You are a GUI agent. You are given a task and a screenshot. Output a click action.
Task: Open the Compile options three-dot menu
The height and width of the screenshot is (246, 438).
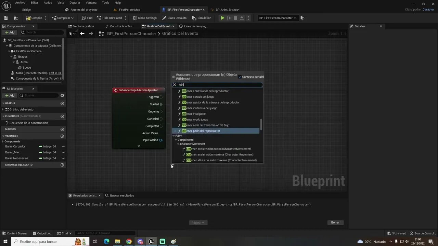coord(46,18)
